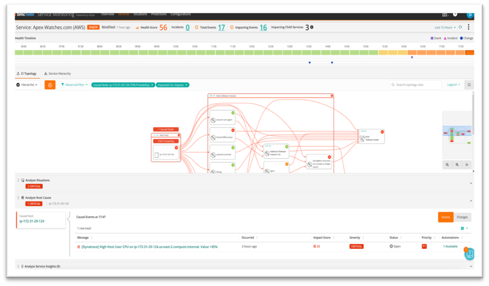Open the Impacting Events count 16
The height and width of the screenshot is (286, 489).
pyautogui.click(x=263, y=28)
